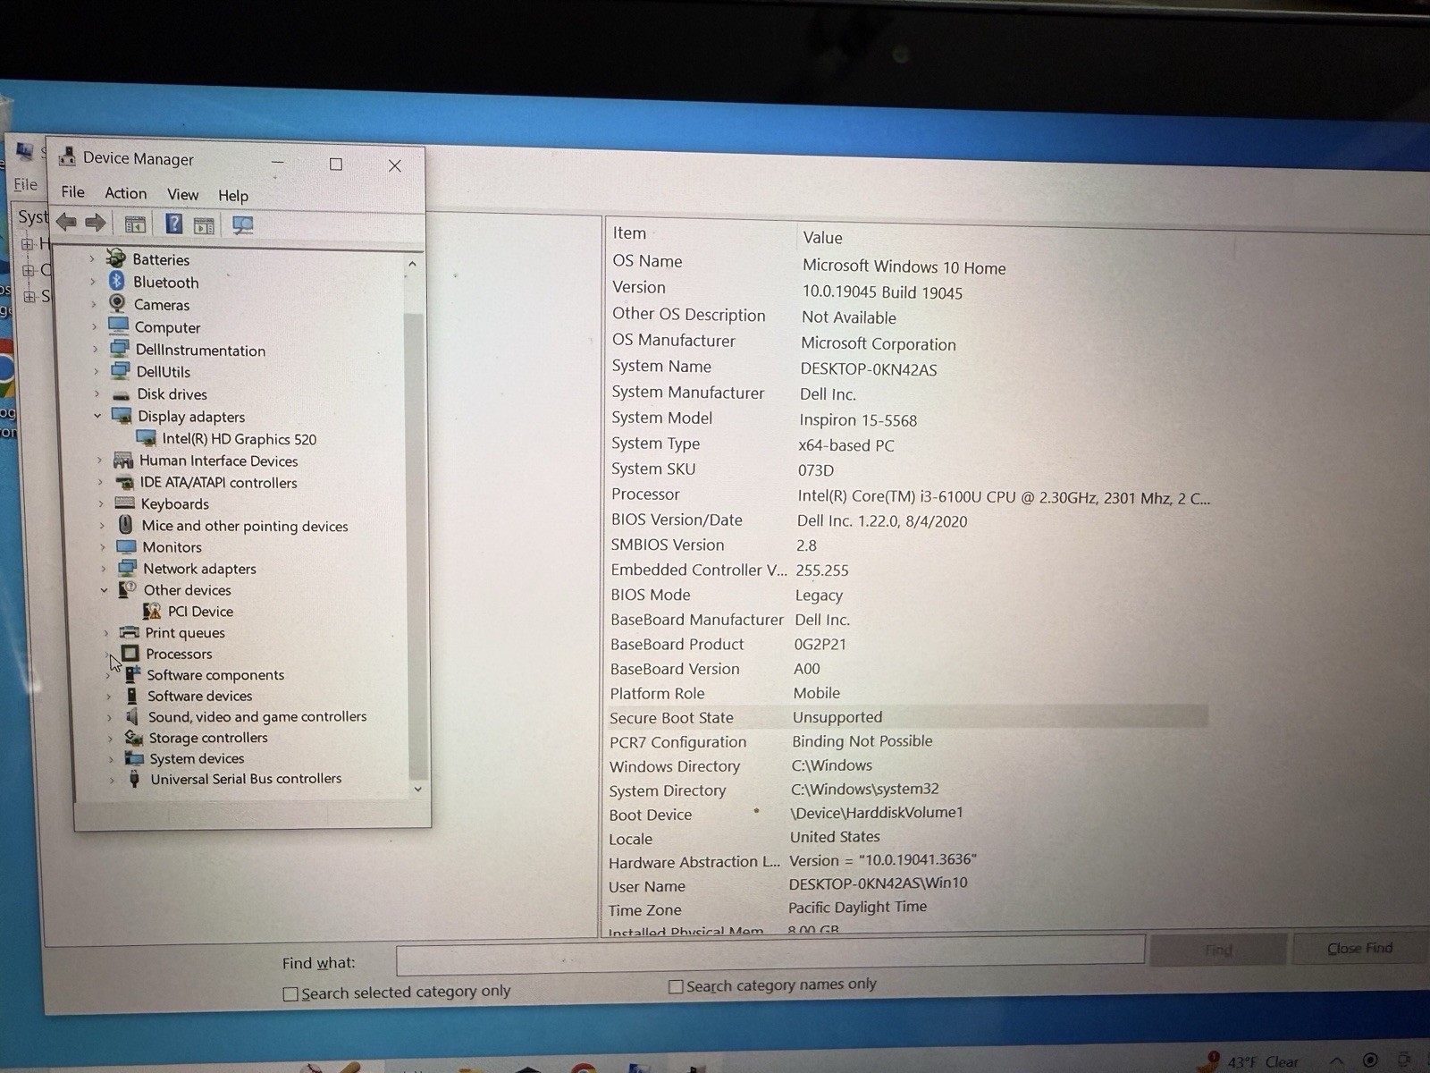Viewport: 1430px width, 1073px height.
Task: Show hidden tray icons chevron in taskbar
Action: pos(1336,1061)
